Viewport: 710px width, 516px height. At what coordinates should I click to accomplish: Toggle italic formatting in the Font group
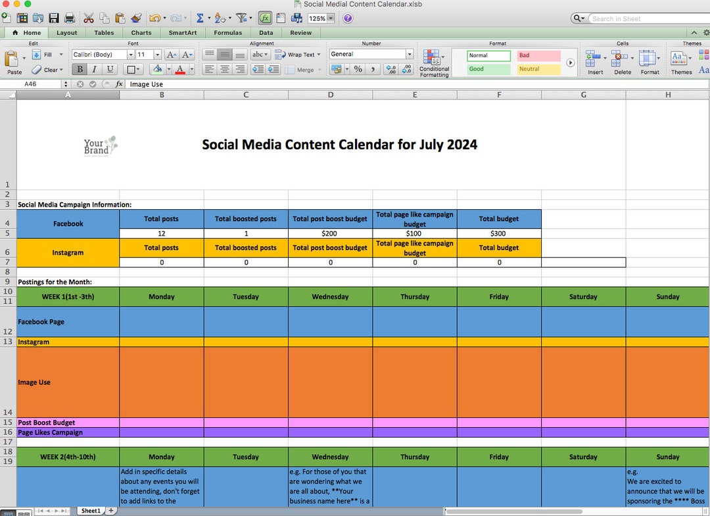(94, 69)
